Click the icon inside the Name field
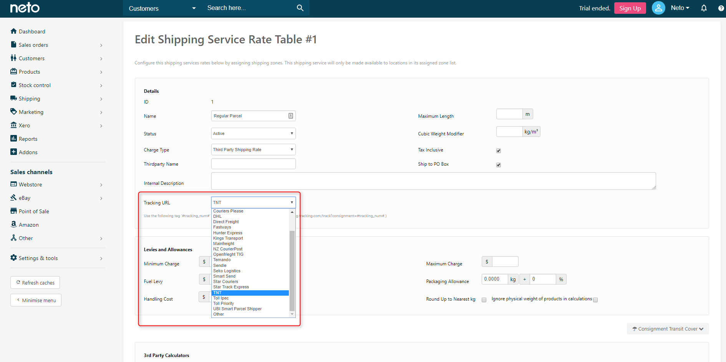 pos(291,116)
